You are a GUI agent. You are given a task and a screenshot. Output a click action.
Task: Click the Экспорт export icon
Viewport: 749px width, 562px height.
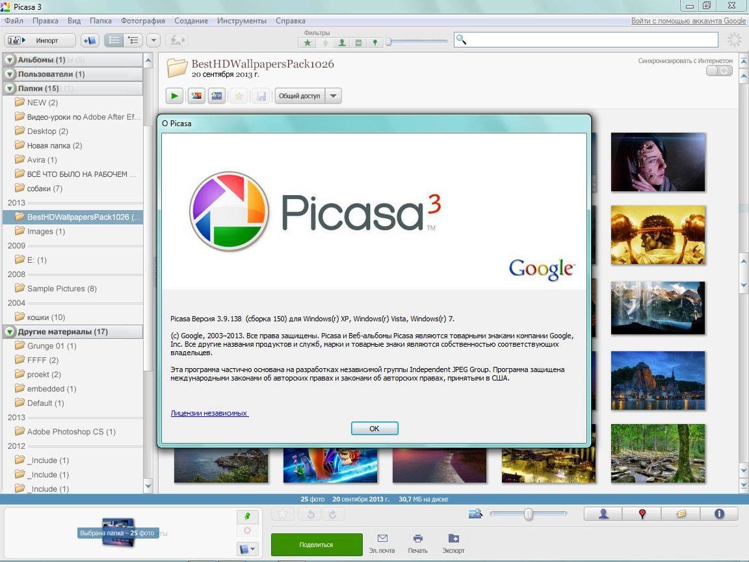click(x=453, y=544)
